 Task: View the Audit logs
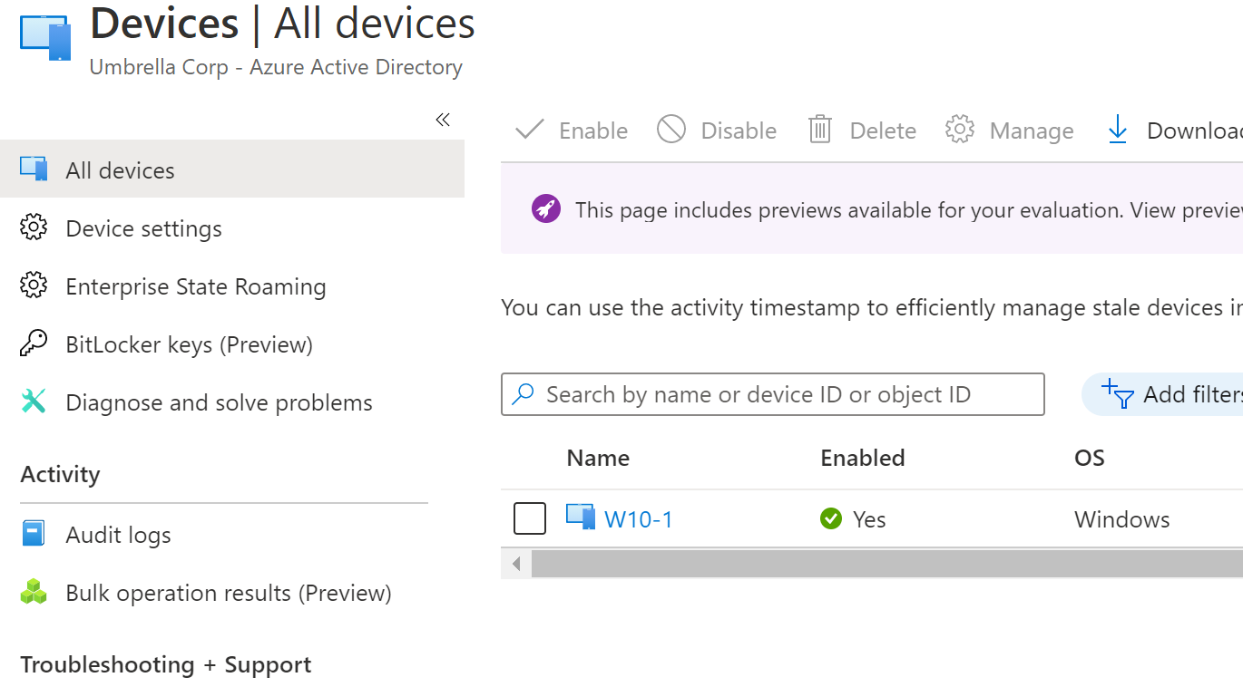[118, 535]
